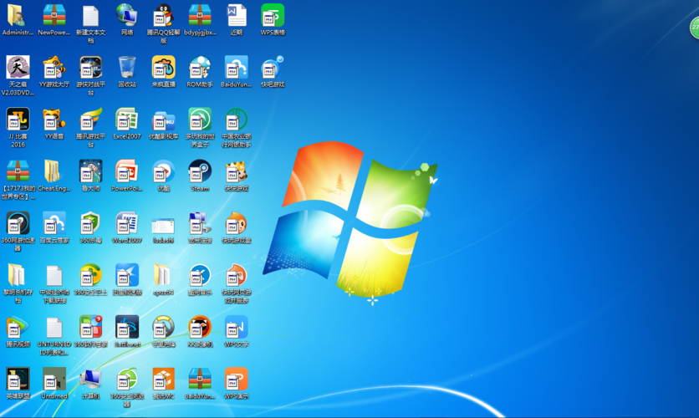This screenshot has width=699, height=418.
Task: Open the 回收站 recycle bin
Action: point(127,67)
